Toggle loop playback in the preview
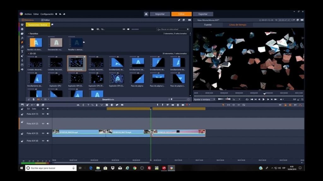Screen dimensions: 323x181 coord(247,99)
